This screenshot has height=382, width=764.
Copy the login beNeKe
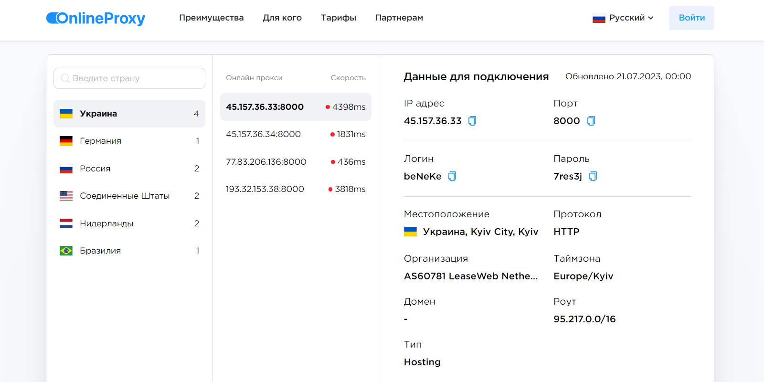(452, 176)
